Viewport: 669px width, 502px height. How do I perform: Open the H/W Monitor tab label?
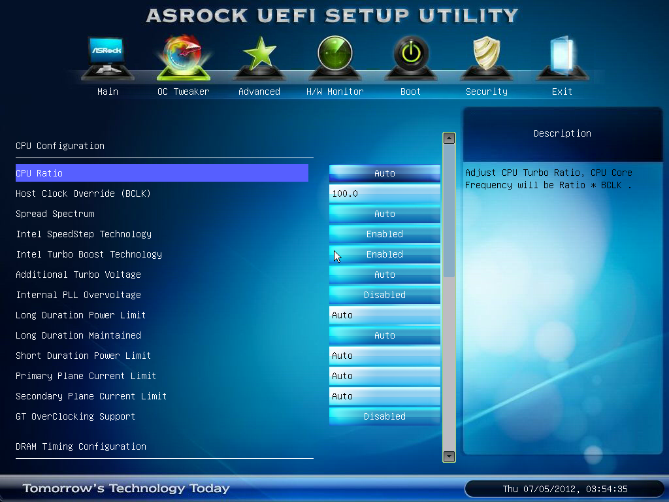(x=335, y=92)
